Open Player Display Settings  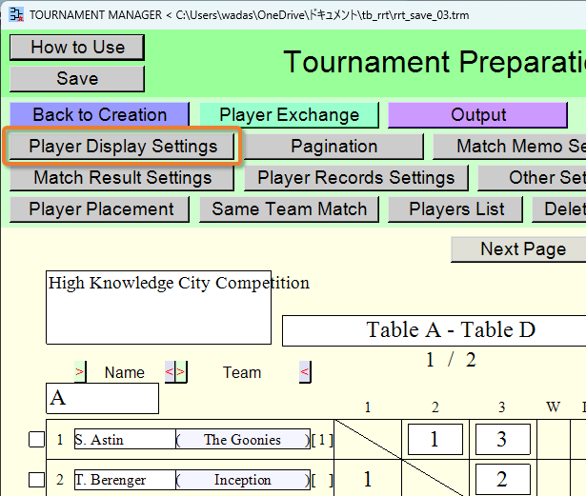[122, 146]
